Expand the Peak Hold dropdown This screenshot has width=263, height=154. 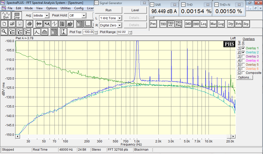tap(84, 16)
